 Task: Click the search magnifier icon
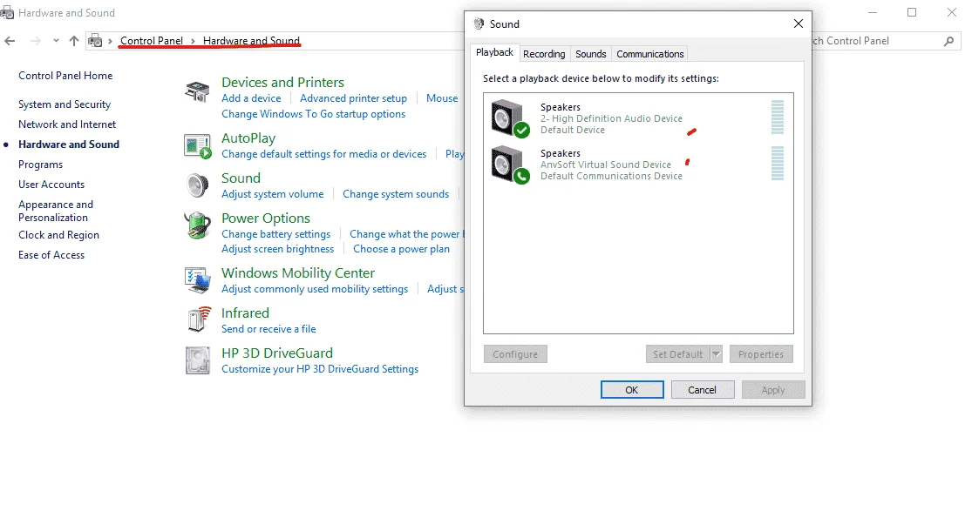coord(948,42)
